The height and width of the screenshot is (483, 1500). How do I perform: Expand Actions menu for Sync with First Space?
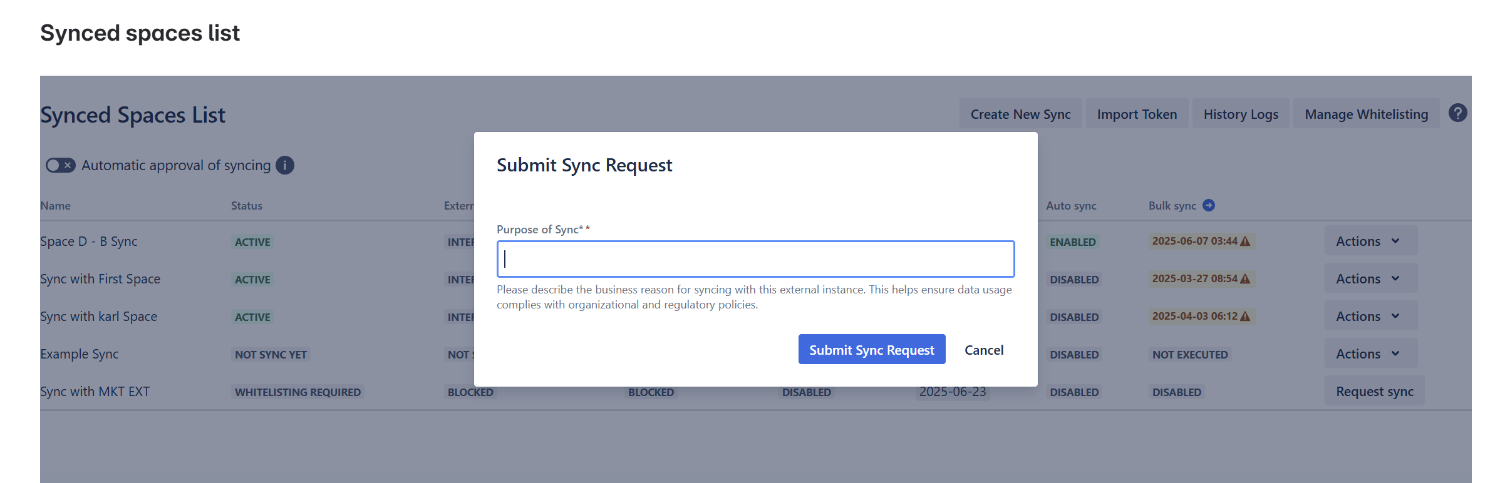pyautogui.click(x=1370, y=279)
